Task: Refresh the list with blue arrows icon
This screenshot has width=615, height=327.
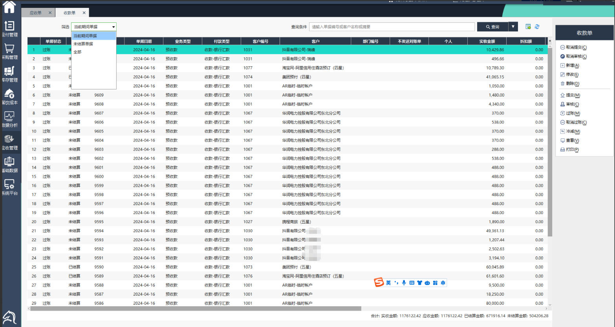Action: coord(537,27)
